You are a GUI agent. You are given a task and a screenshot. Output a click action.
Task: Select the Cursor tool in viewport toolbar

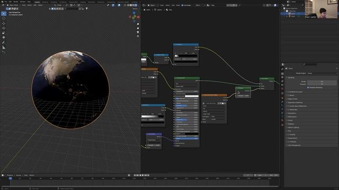coord(4,18)
